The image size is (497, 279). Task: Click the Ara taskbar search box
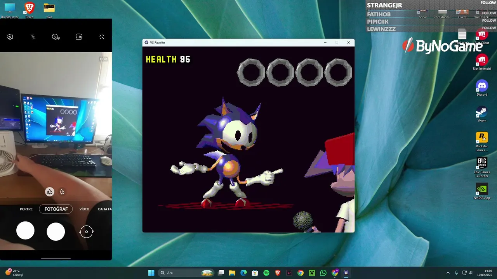tap(186, 273)
